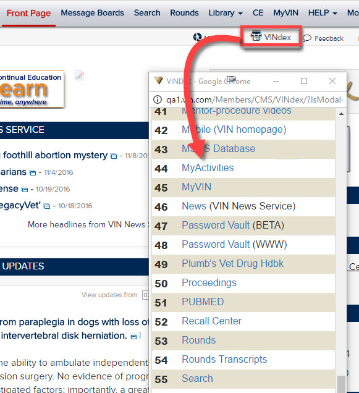The image size is (359, 393).
Task: Open the PUBMED link
Action: [203, 302]
